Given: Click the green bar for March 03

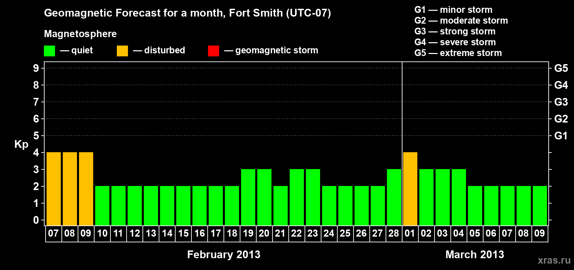Looking at the screenshot, I should (443, 197).
